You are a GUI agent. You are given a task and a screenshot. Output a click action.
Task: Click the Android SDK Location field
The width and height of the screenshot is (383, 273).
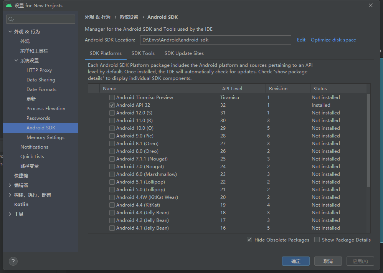coord(215,40)
